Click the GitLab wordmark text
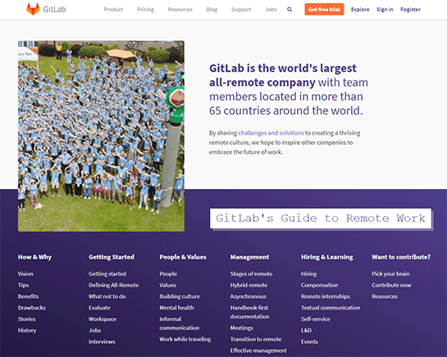 click(54, 9)
